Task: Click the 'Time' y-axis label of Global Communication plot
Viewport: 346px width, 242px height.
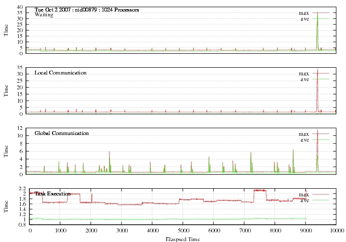Action: 6,151
